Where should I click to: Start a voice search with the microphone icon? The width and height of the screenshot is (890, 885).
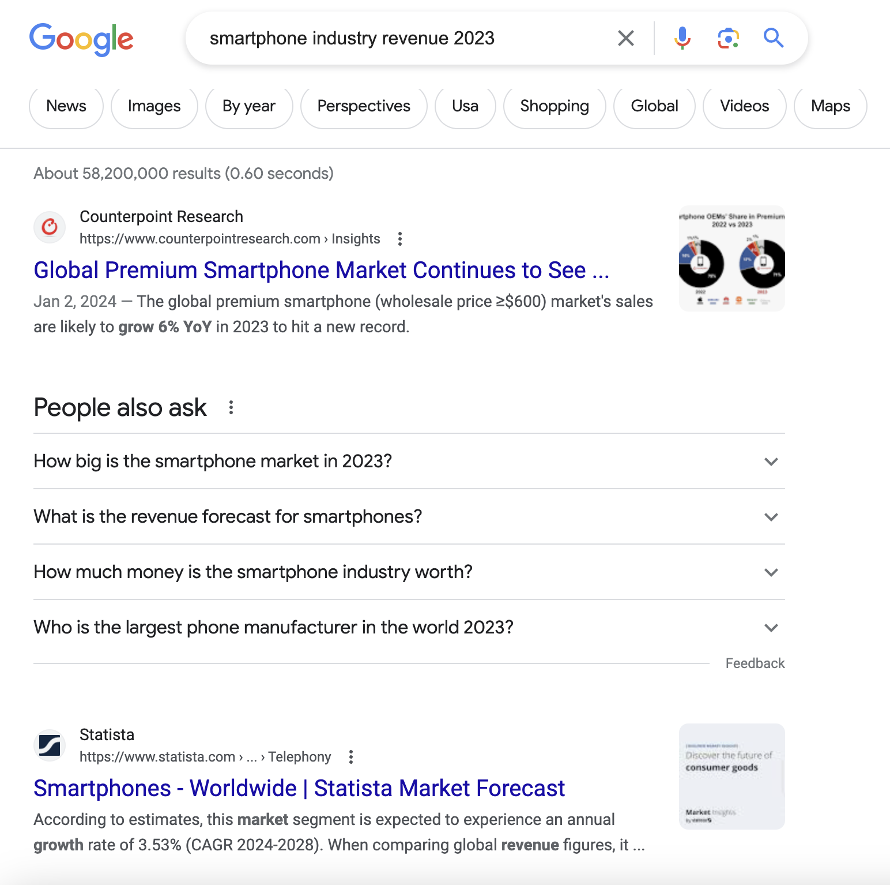(682, 37)
